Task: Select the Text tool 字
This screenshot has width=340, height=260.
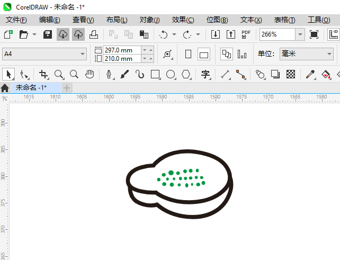Action: [x=205, y=74]
